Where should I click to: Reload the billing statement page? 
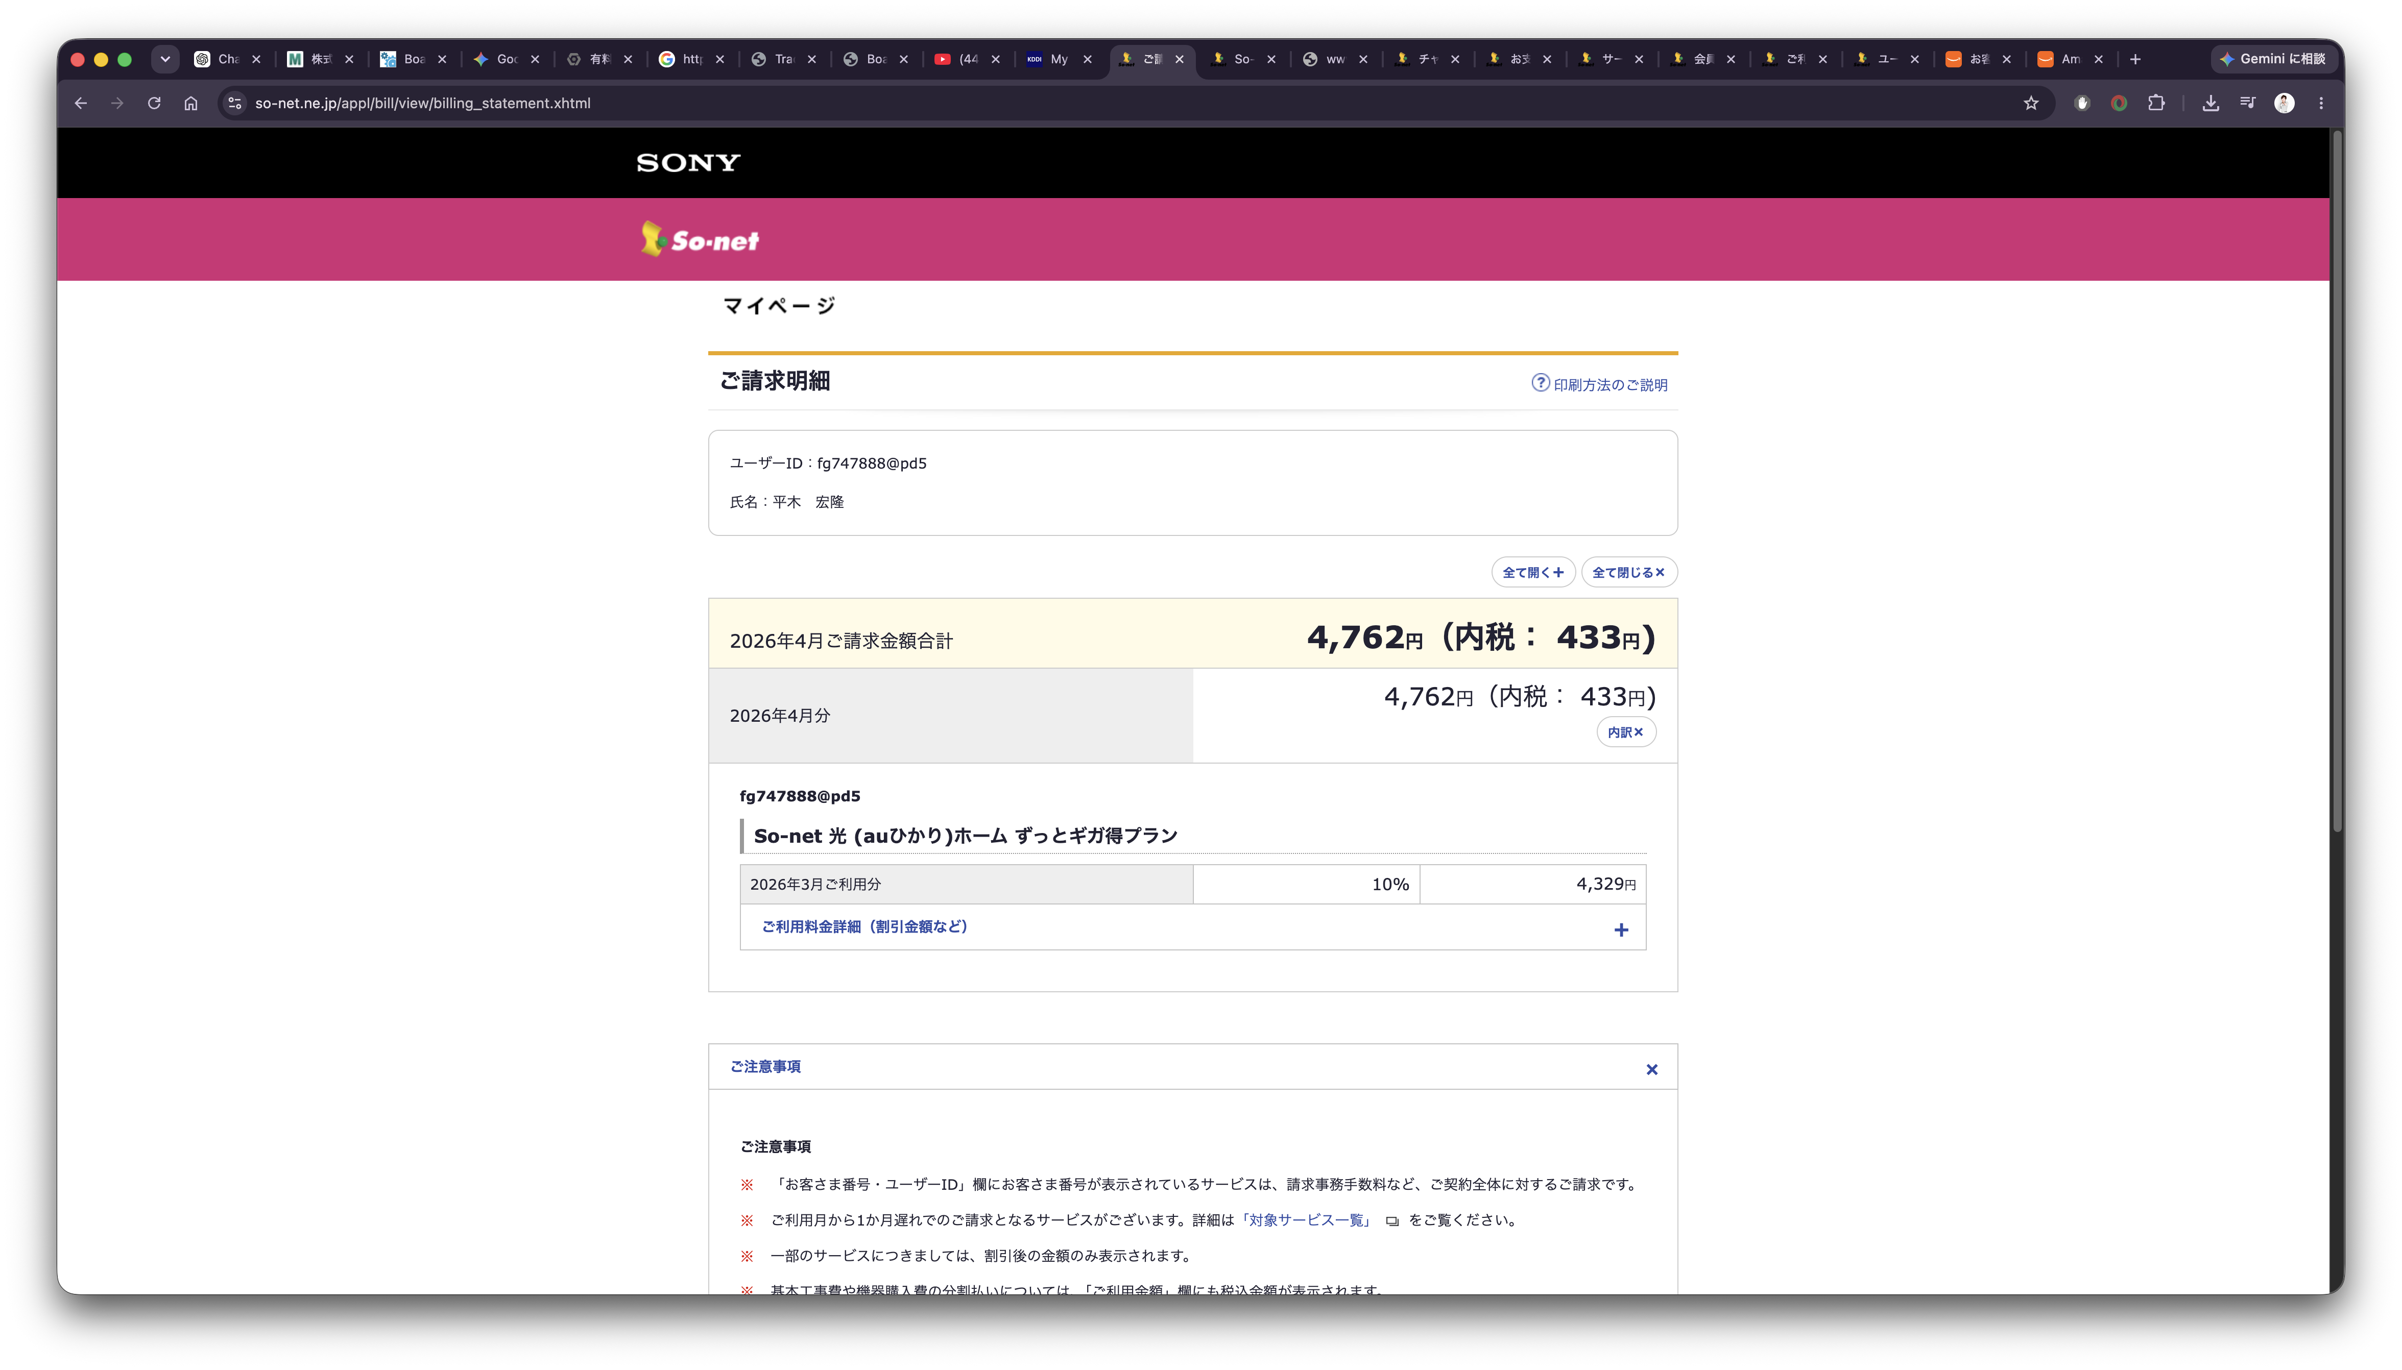pos(154,104)
